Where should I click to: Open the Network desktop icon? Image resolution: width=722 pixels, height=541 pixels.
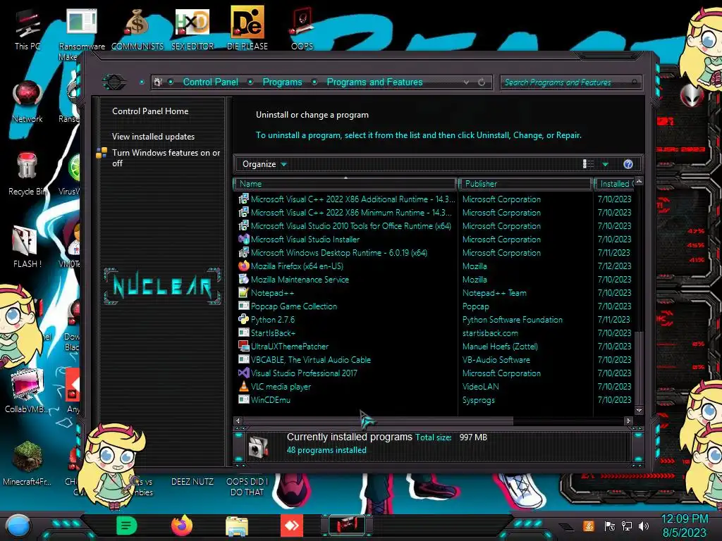click(x=27, y=102)
